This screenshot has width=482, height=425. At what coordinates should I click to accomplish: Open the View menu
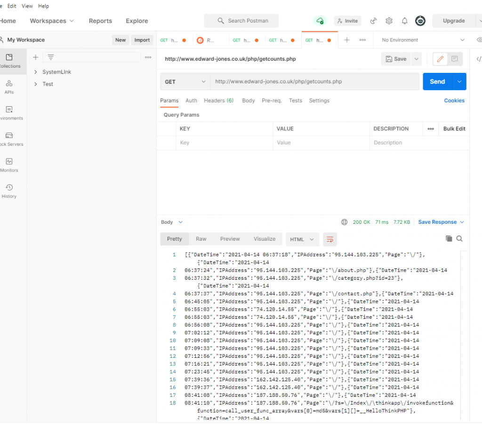27,6
